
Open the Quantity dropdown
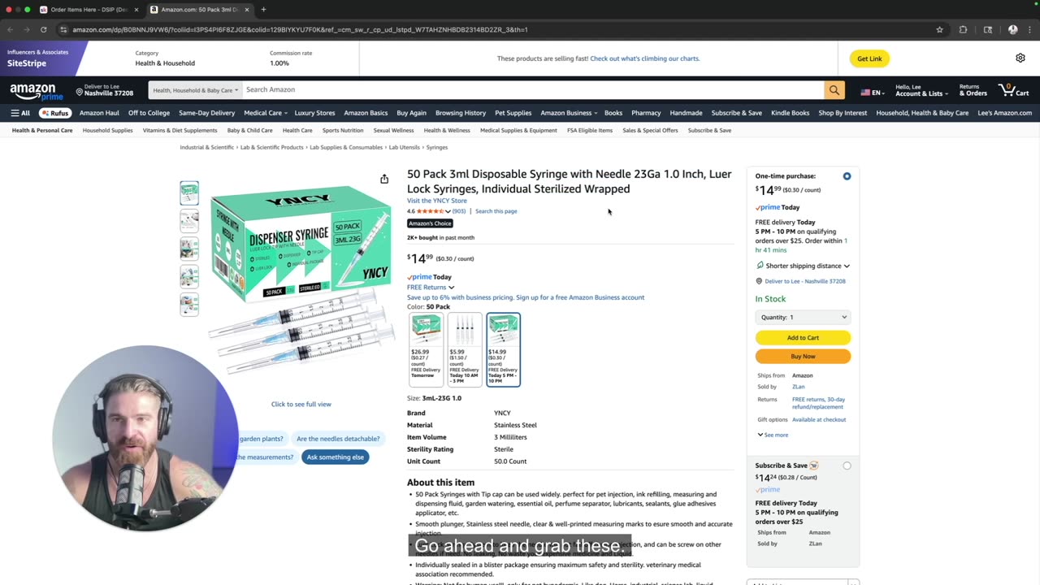803,317
